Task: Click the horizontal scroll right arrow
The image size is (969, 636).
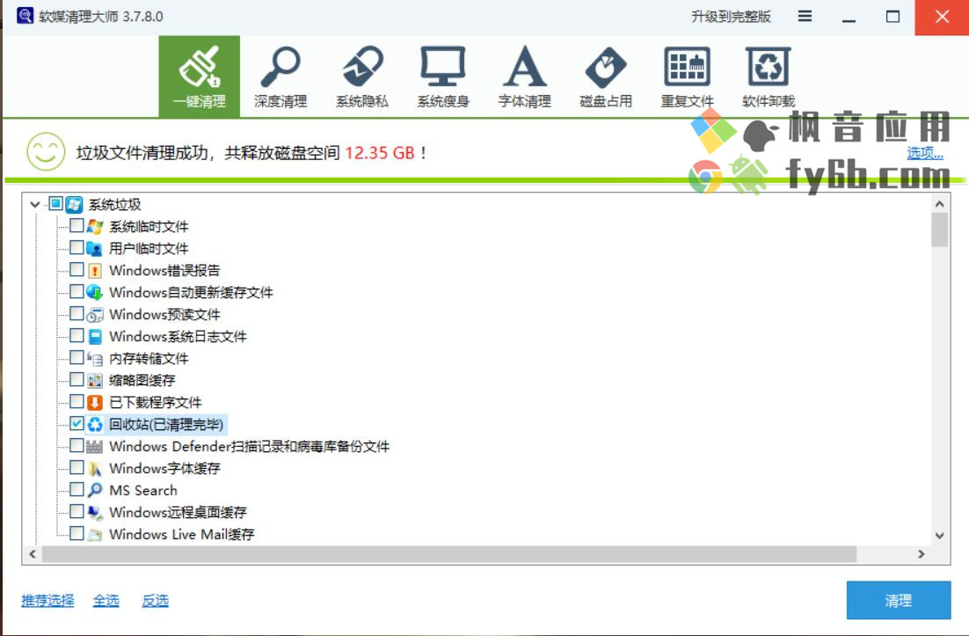Action: 921,554
